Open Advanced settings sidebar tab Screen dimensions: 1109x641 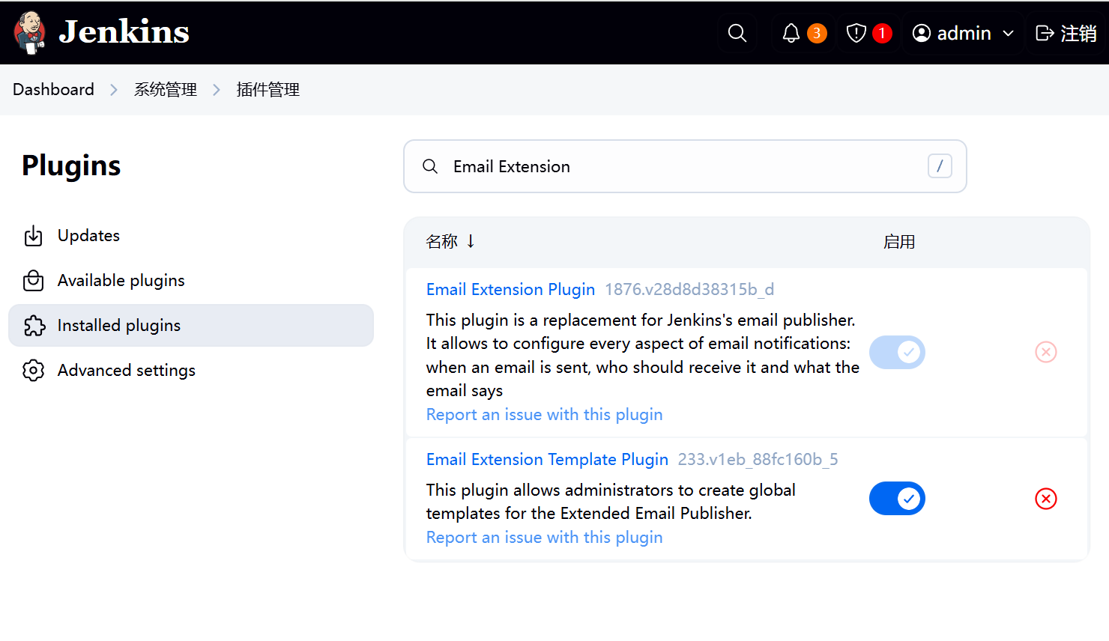pyautogui.click(x=191, y=371)
